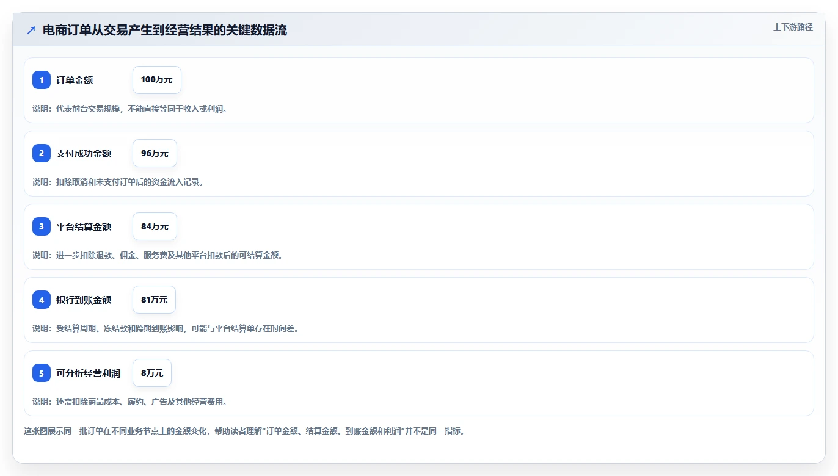The width and height of the screenshot is (838, 476).
Task: Click the step 1 number badge
Action: point(42,80)
